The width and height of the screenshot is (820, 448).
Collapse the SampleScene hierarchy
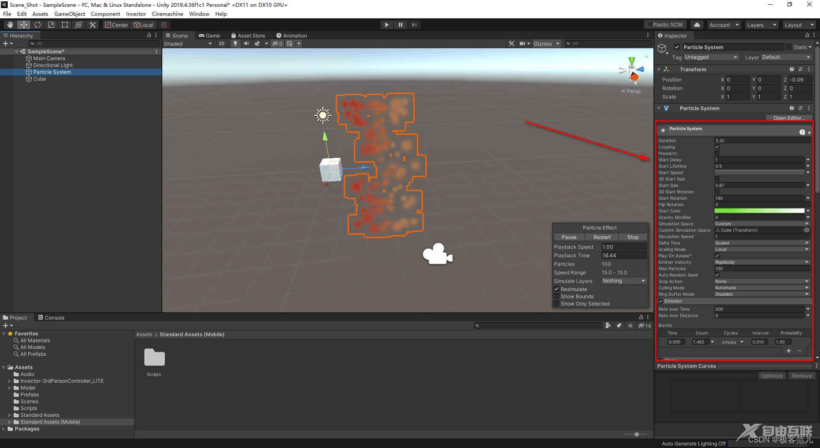17,51
